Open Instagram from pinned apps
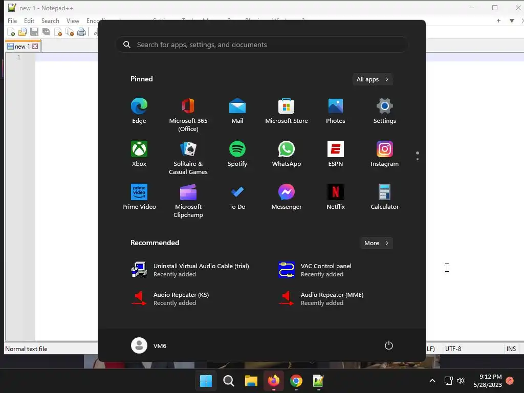Image resolution: width=524 pixels, height=393 pixels. click(x=385, y=154)
